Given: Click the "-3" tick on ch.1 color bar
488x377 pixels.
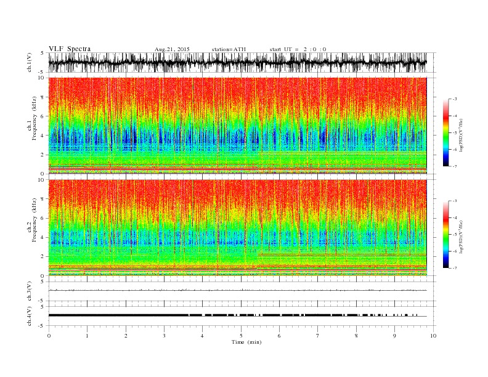Looking at the screenshot, I should coord(454,99).
